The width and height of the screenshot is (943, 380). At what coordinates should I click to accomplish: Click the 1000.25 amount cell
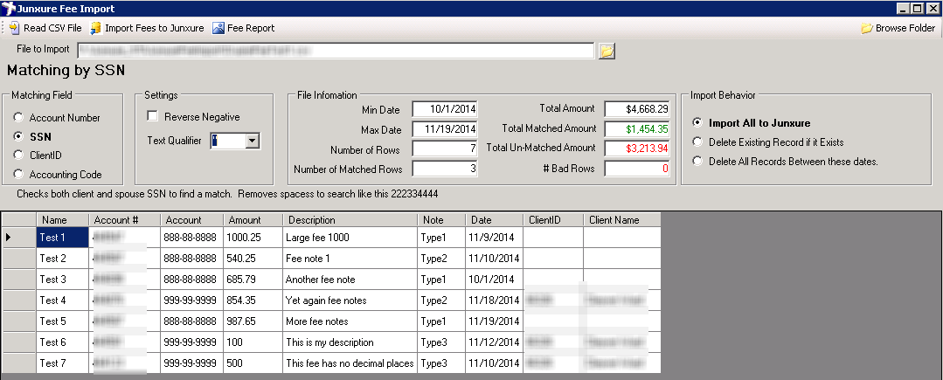[253, 238]
